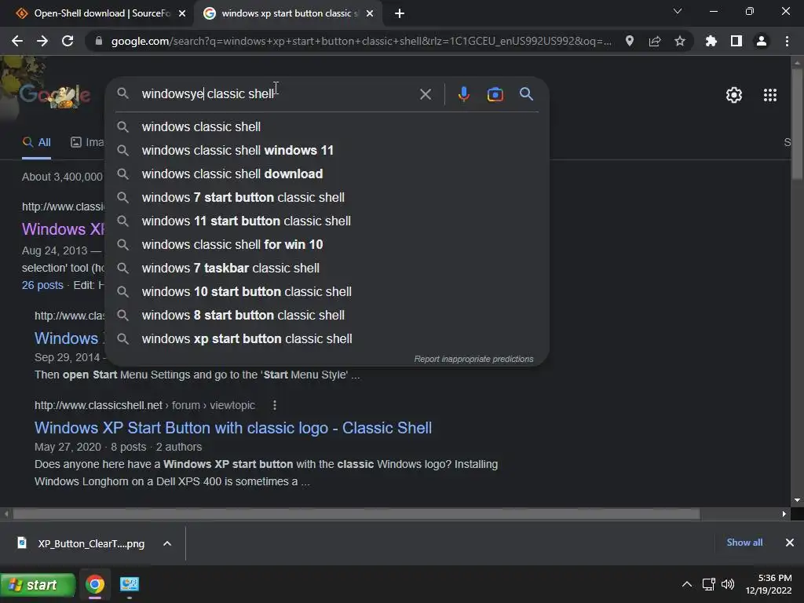
Task: Open the Chrome side panel
Action: pyautogui.click(x=736, y=41)
